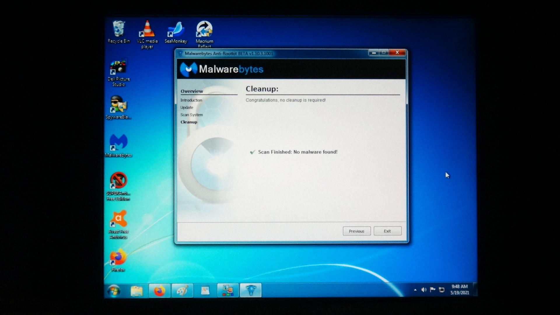Open the Windows Start menu orb
The height and width of the screenshot is (315, 560).
tap(113, 290)
